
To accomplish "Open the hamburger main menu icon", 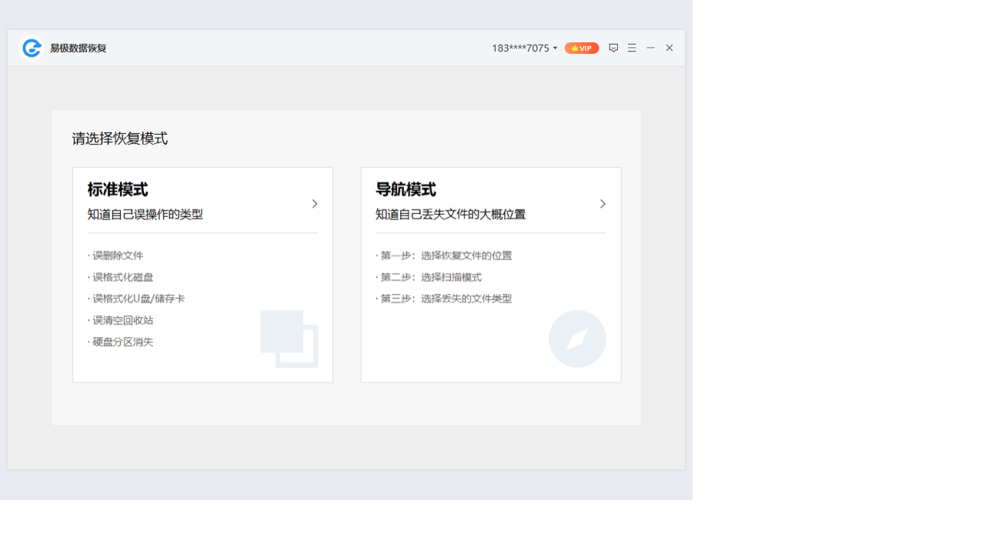I will coord(631,48).
